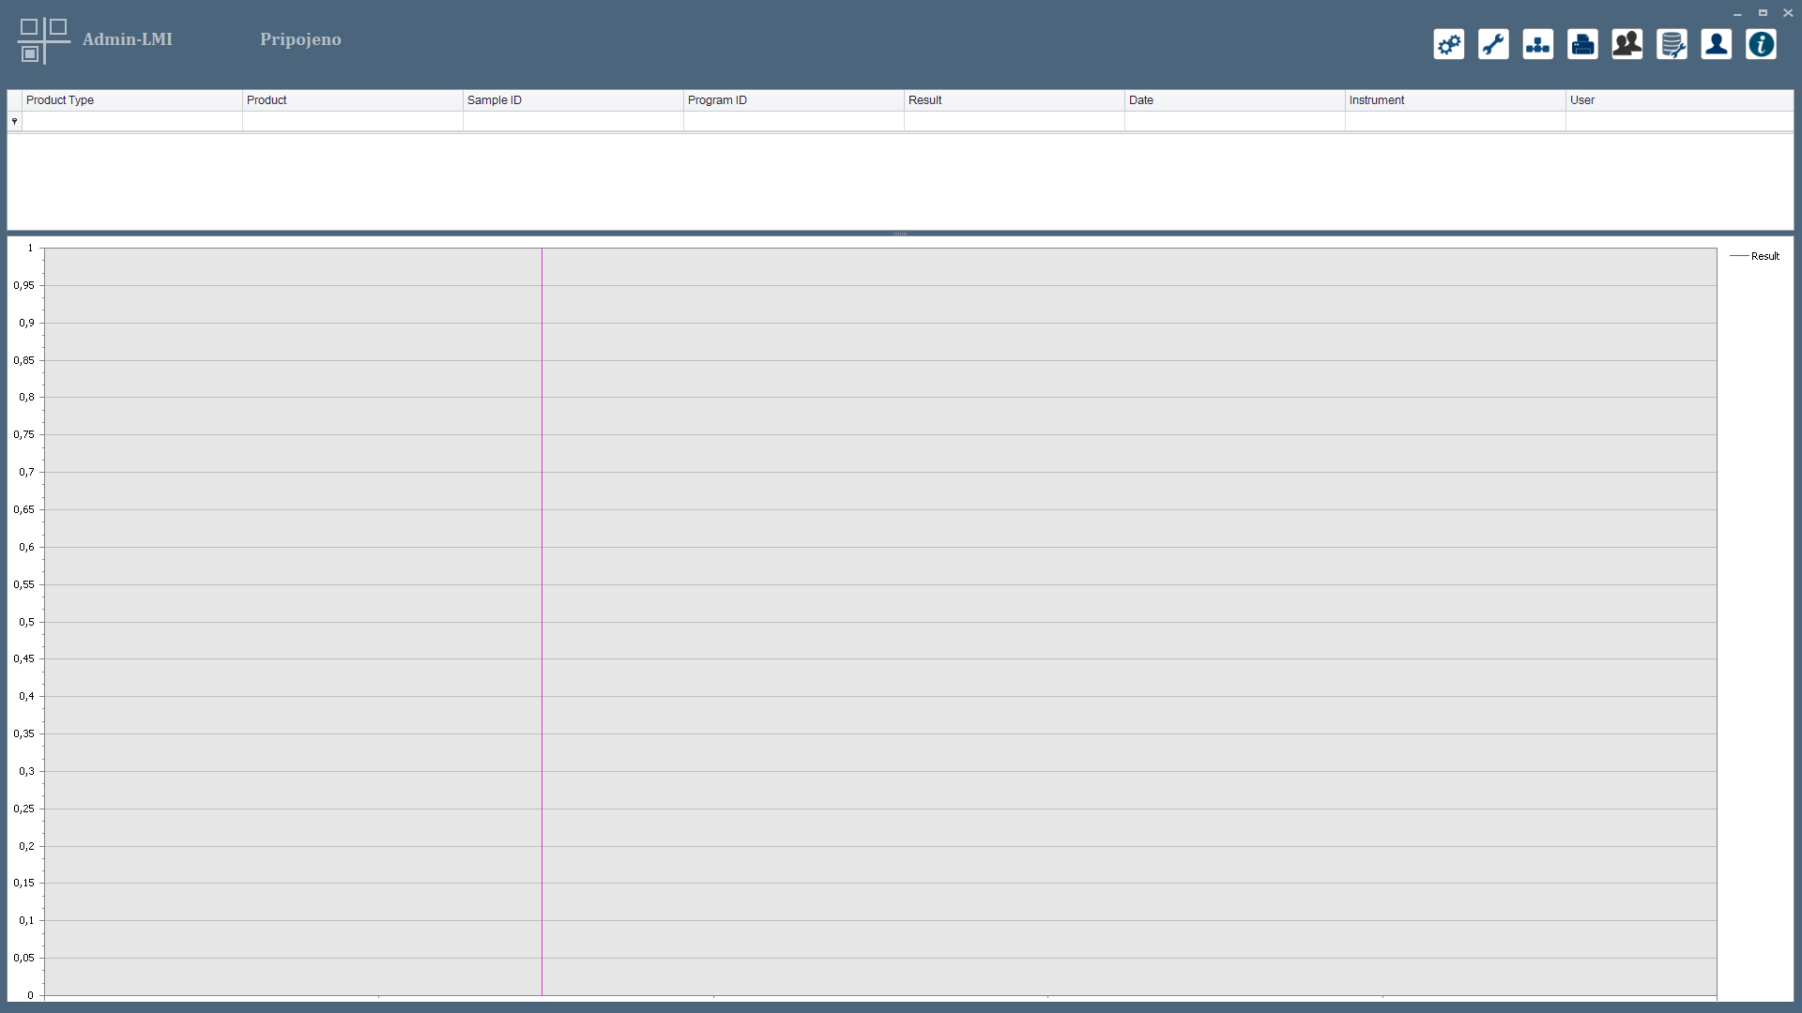The image size is (1802, 1013).
Task: Open settings with the double gears icon
Action: click(1448, 44)
